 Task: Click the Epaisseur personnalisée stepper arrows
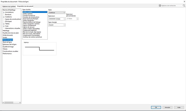(78, 19)
